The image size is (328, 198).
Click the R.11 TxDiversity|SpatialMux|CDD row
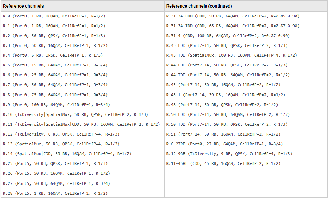pos(81,124)
